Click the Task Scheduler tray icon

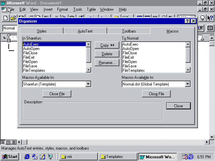point(184,157)
